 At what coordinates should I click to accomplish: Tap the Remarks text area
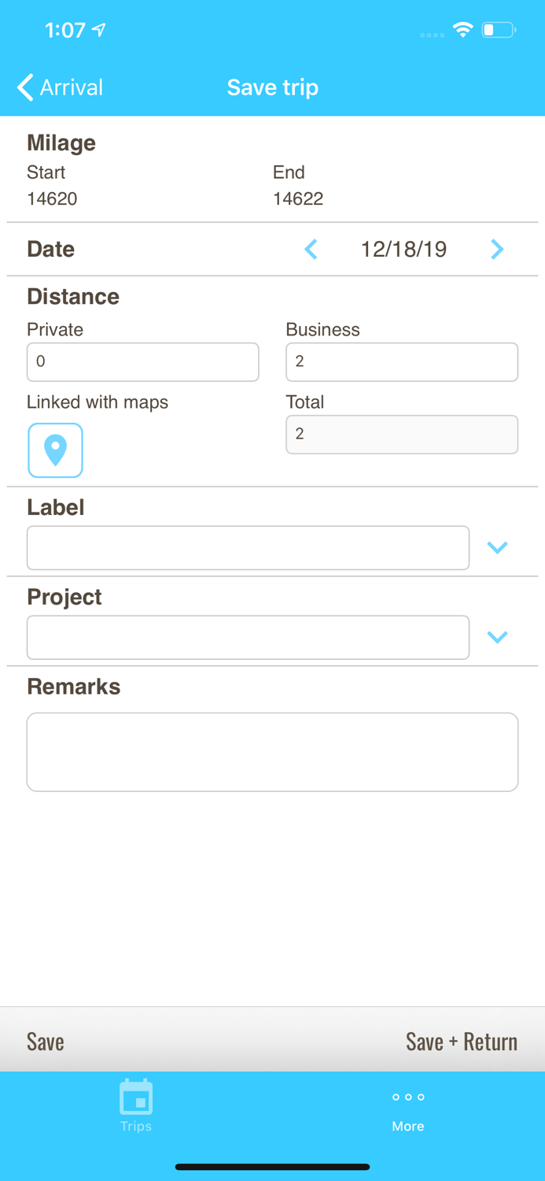click(x=272, y=752)
